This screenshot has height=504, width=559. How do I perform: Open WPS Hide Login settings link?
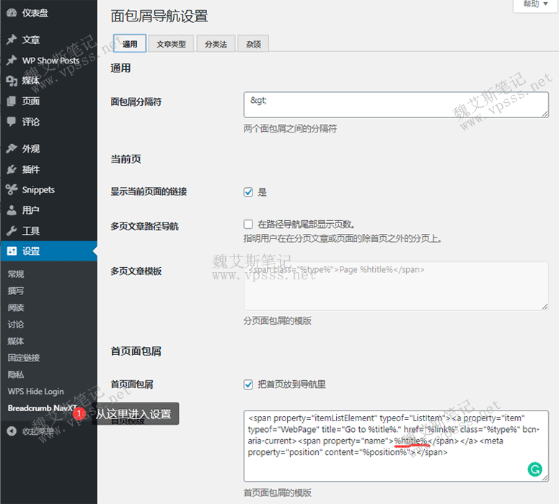[x=35, y=391]
